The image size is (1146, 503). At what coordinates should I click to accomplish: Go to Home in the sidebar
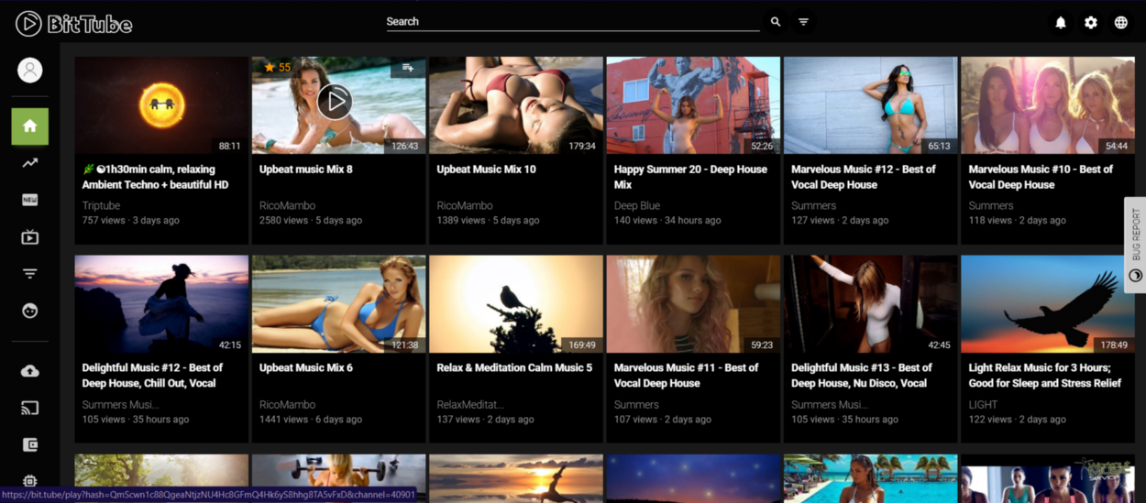[x=30, y=126]
